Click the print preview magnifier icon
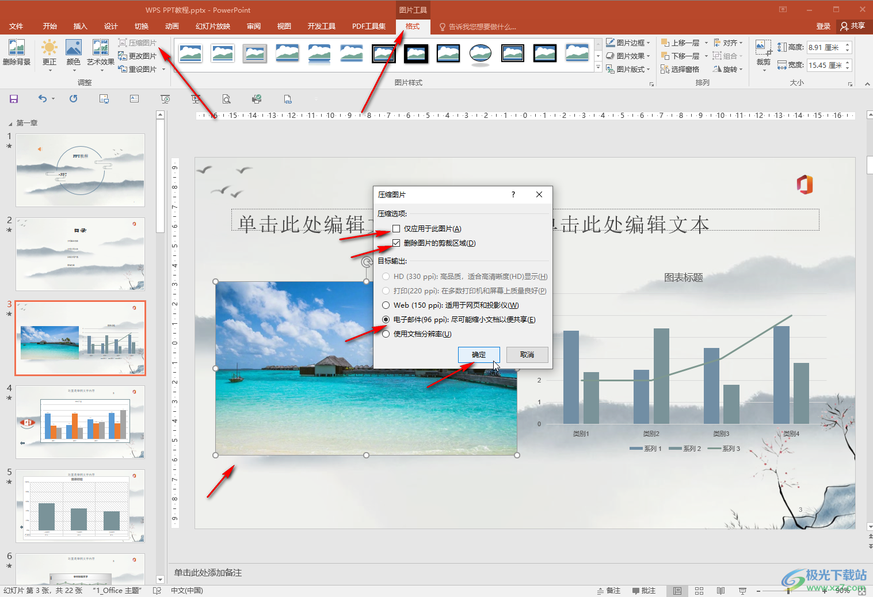 tap(226, 99)
